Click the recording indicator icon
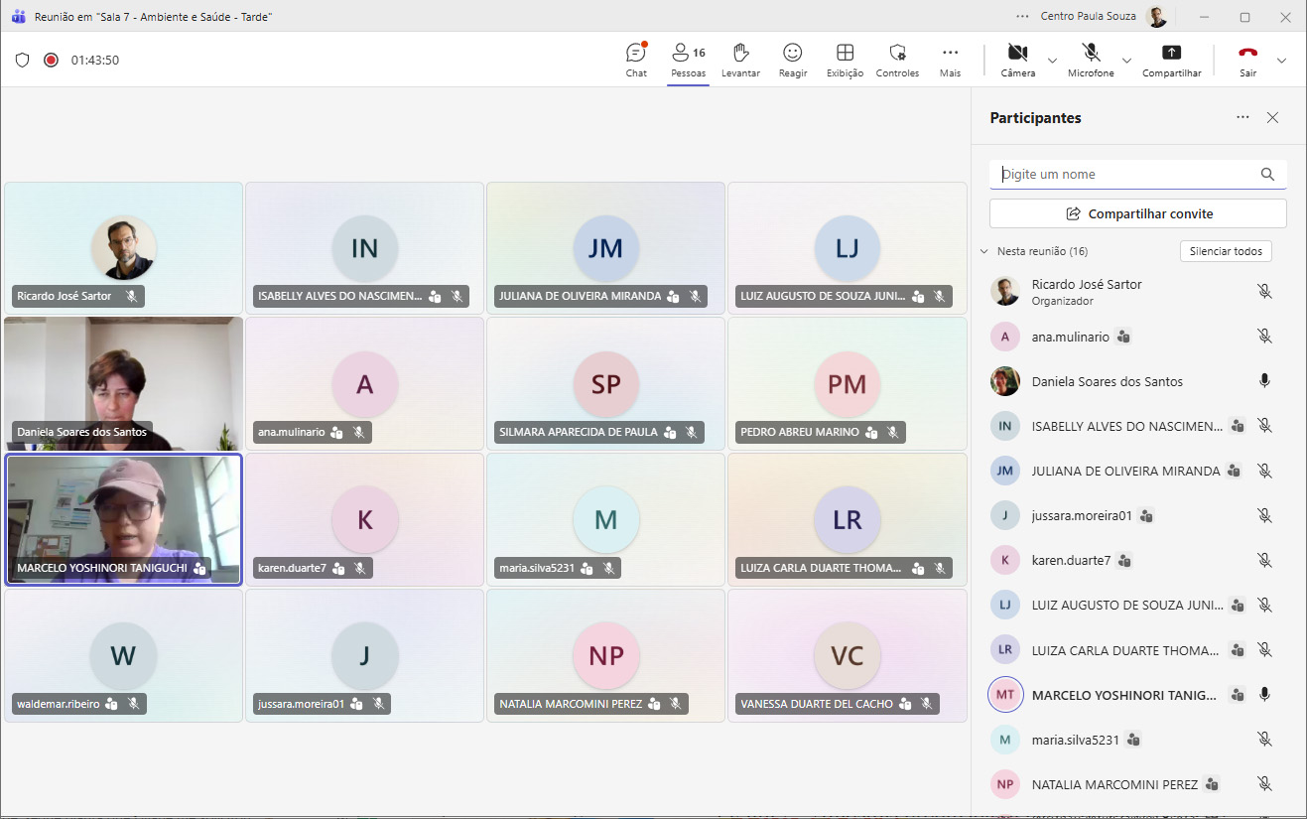 (x=51, y=60)
